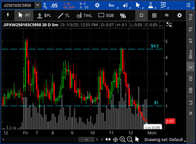Image resolution: width=196 pixels, height=144 pixels.
Task: Click the zoom in magnifier icon
Action: pyautogui.click(x=122, y=139)
